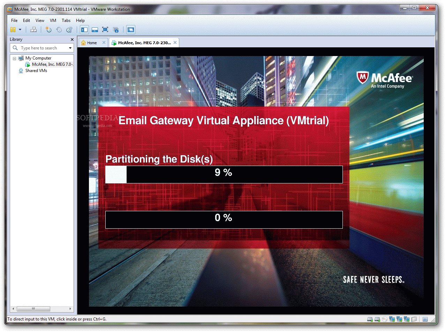Select McAfee, Inc. MEG 7.0- VM in library
445x332 pixels.
tap(52, 64)
